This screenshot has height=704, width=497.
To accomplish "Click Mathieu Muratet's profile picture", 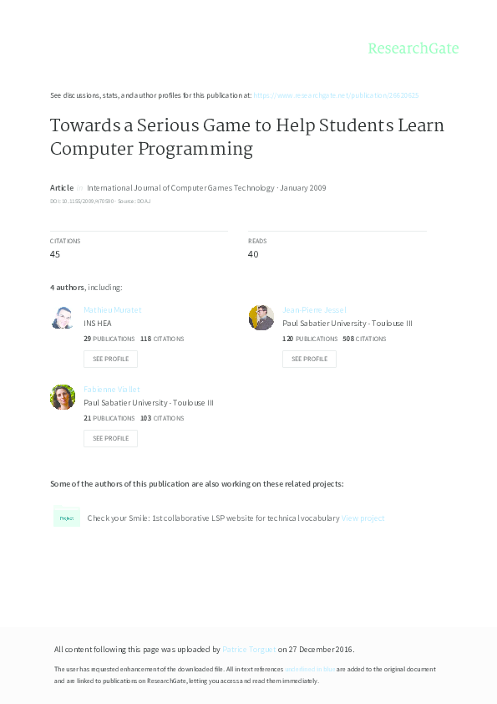I will (x=63, y=318).
